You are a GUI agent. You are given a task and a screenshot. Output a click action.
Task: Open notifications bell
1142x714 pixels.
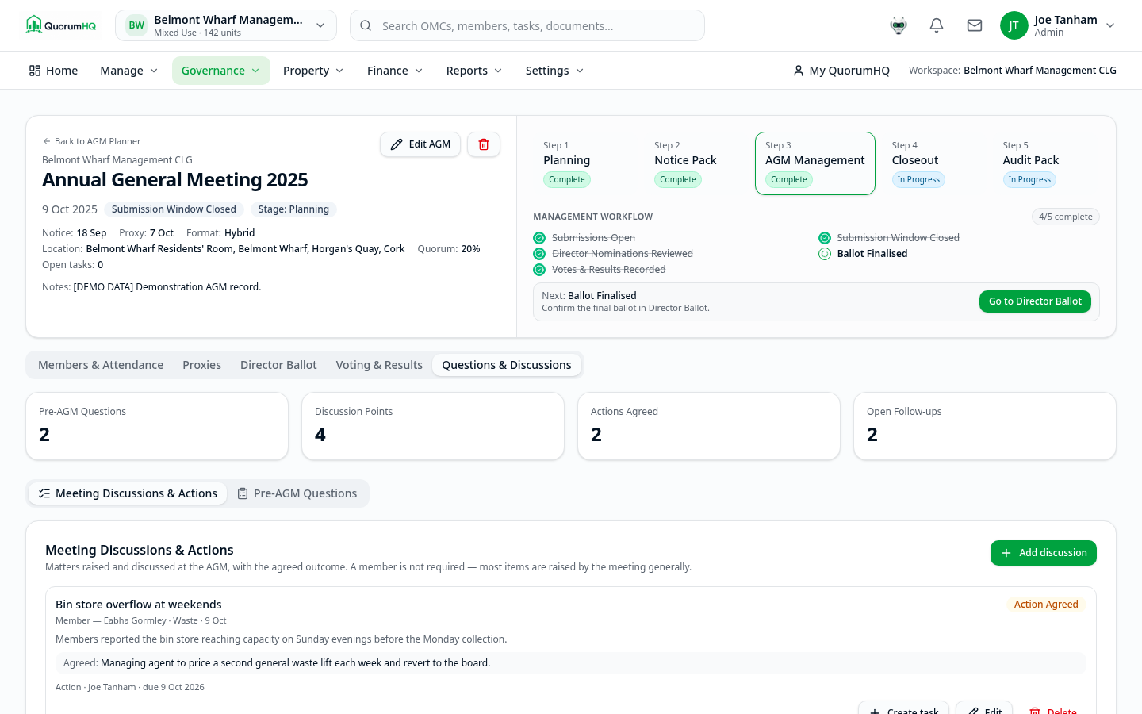[937, 25]
